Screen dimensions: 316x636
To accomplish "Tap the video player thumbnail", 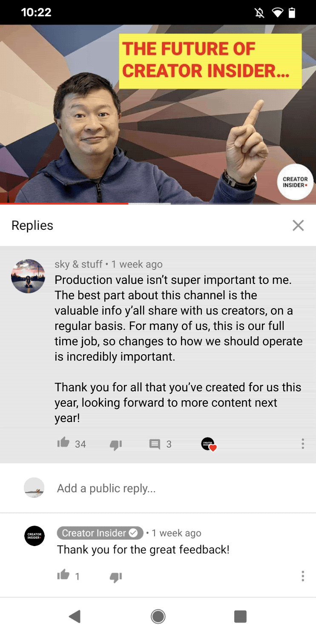I will (x=158, y=114).
